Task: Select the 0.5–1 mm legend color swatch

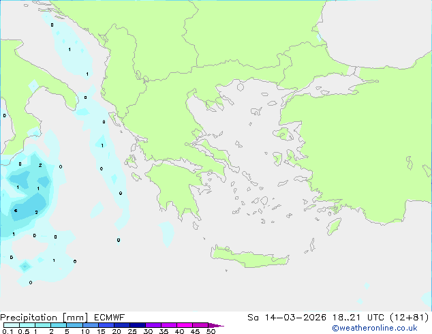Action: pyautogui.click(x=27, y=325)
